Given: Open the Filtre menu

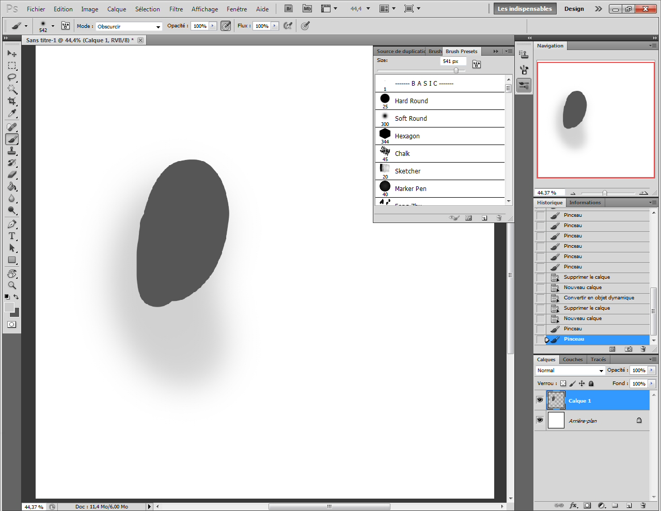Looking at the screenshot, I should (176, 9).
